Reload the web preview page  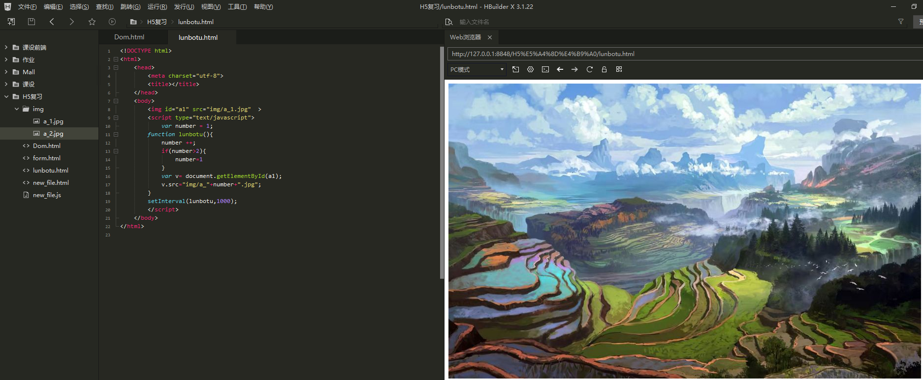pos(589,69)
